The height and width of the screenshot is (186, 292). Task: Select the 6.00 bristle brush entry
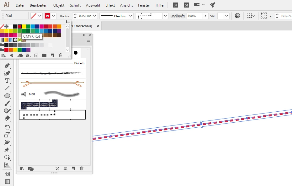tap(52, 94)
